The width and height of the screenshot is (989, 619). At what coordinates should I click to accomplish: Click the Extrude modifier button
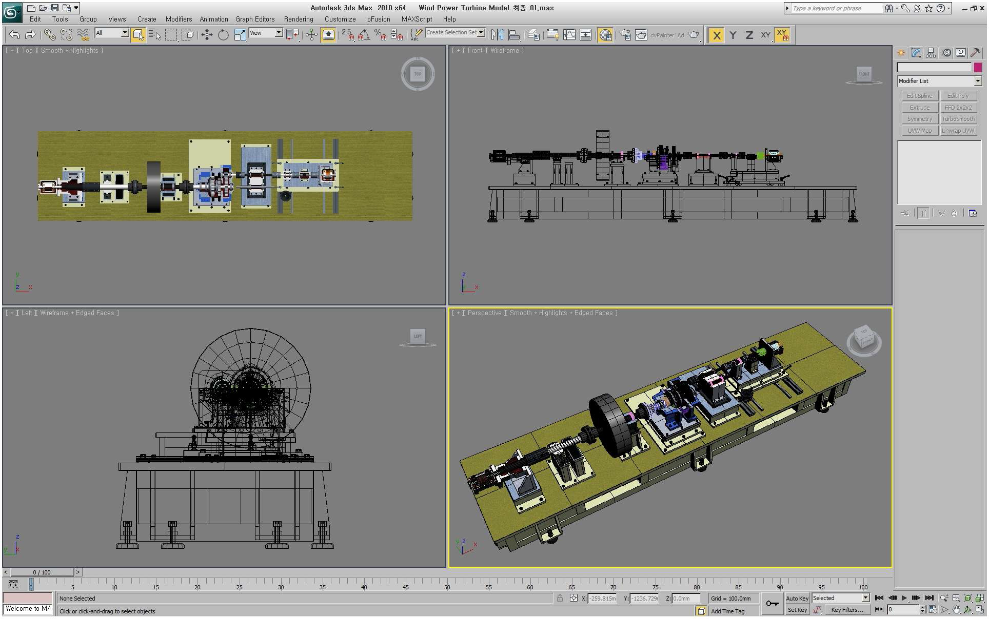[920, 107]
